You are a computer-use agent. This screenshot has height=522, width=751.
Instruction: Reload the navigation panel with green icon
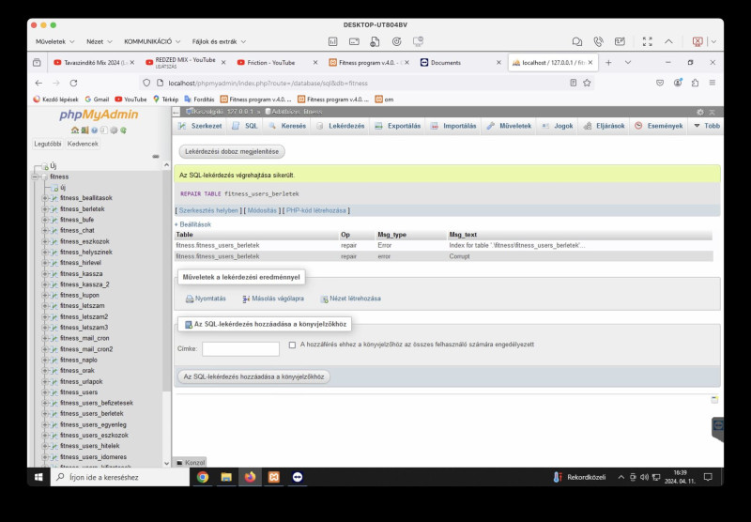[x=123, y=130]
